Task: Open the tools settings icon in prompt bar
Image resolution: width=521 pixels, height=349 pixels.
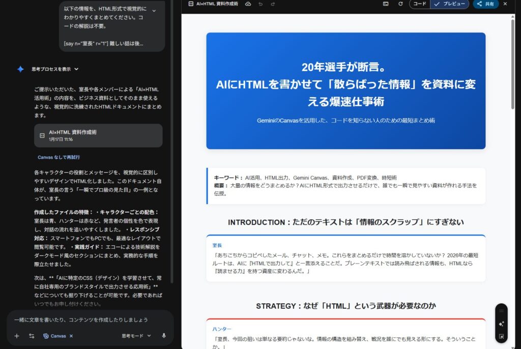Action: (32, 336)
